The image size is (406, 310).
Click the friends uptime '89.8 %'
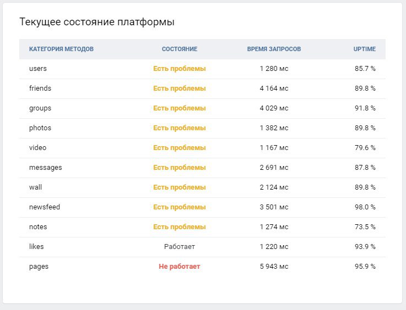click(365, 88)
